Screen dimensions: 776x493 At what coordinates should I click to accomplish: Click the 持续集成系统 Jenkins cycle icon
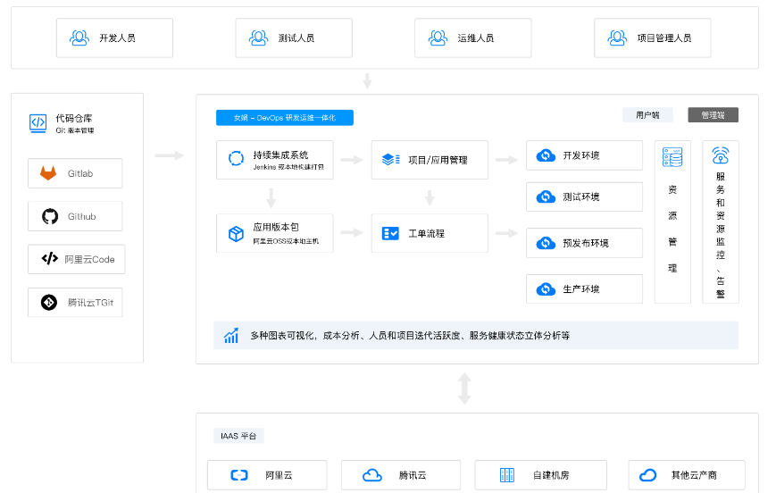click(x=236, y=159)
